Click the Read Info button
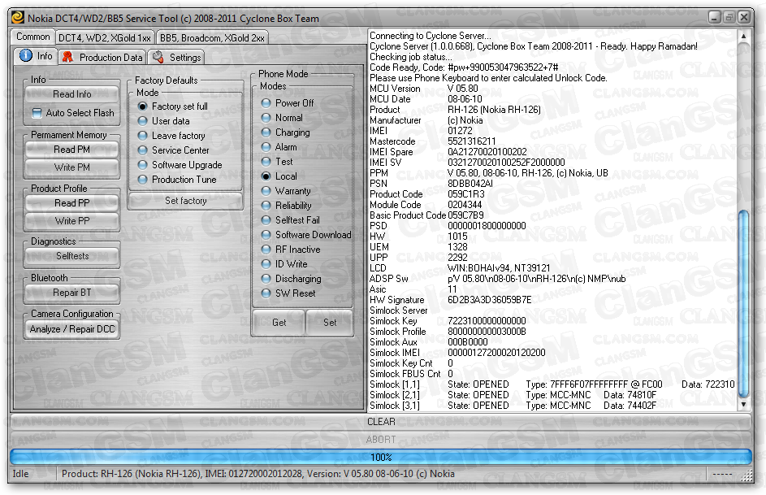 (x=71, y=93)
